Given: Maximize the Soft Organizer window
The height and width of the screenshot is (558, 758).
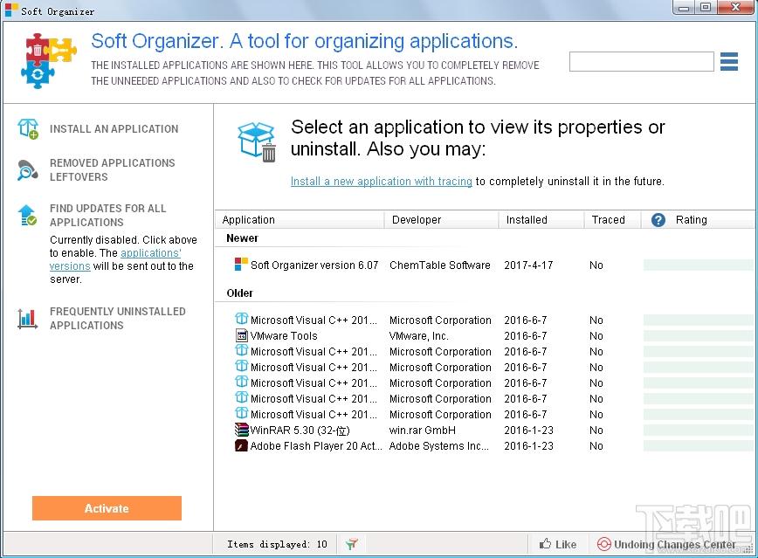Looking at the screenshot, I should pyautogui.click(x=706, y=7).
